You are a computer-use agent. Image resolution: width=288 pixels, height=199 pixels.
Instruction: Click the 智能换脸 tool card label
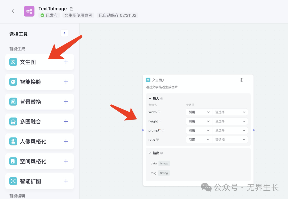pyautogui.click(x=30, y=82)
